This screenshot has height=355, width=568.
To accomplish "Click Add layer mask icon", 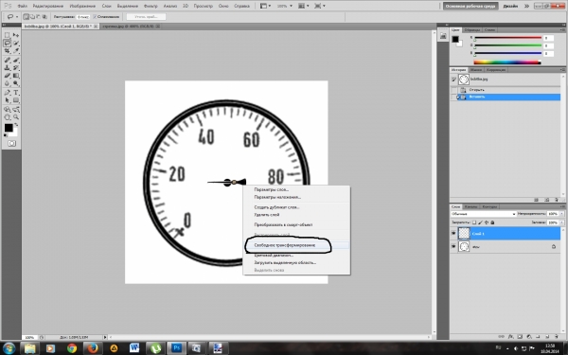I will click(x=520, y=336).
